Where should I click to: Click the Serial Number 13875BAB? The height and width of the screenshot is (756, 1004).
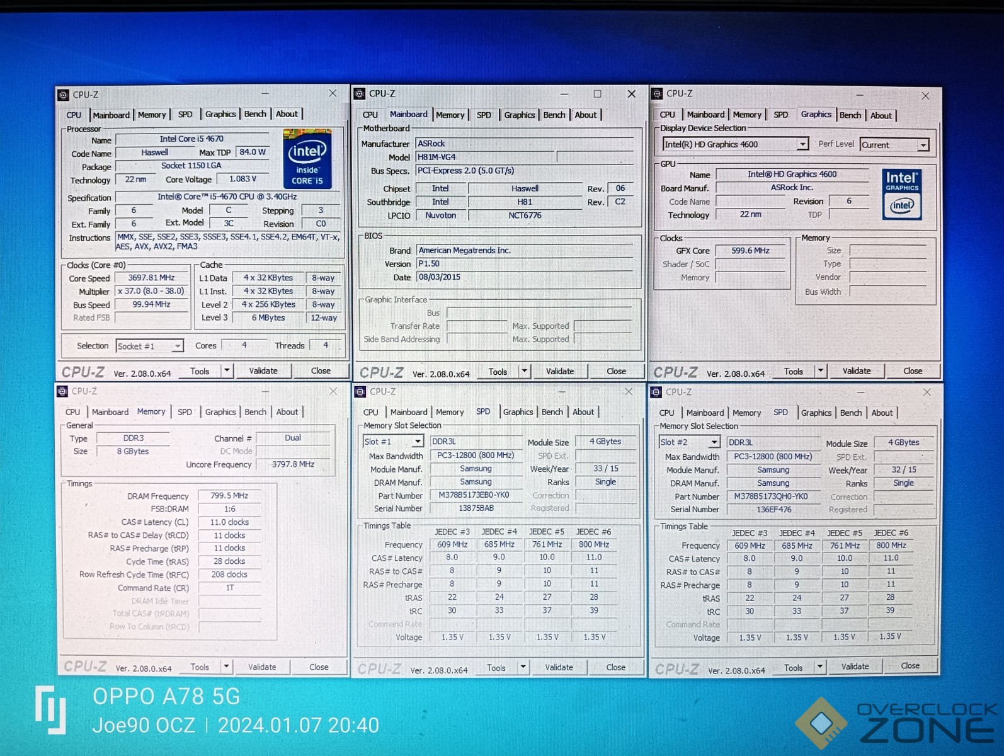476,508
